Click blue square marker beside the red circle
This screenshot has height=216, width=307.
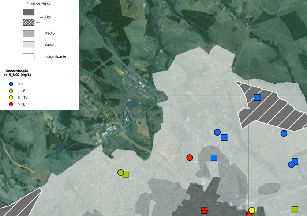pyautogui.click(x=214, y=158)
